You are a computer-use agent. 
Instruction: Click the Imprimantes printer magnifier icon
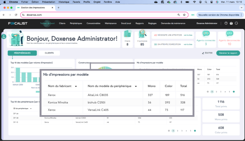142,34
